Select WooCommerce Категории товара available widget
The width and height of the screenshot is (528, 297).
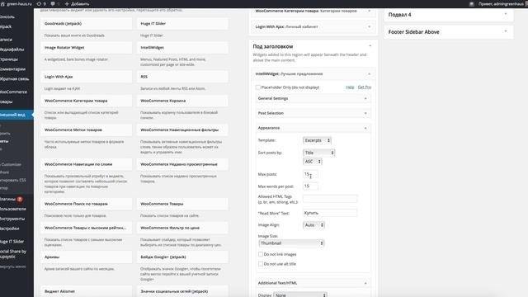pos(86,101)
